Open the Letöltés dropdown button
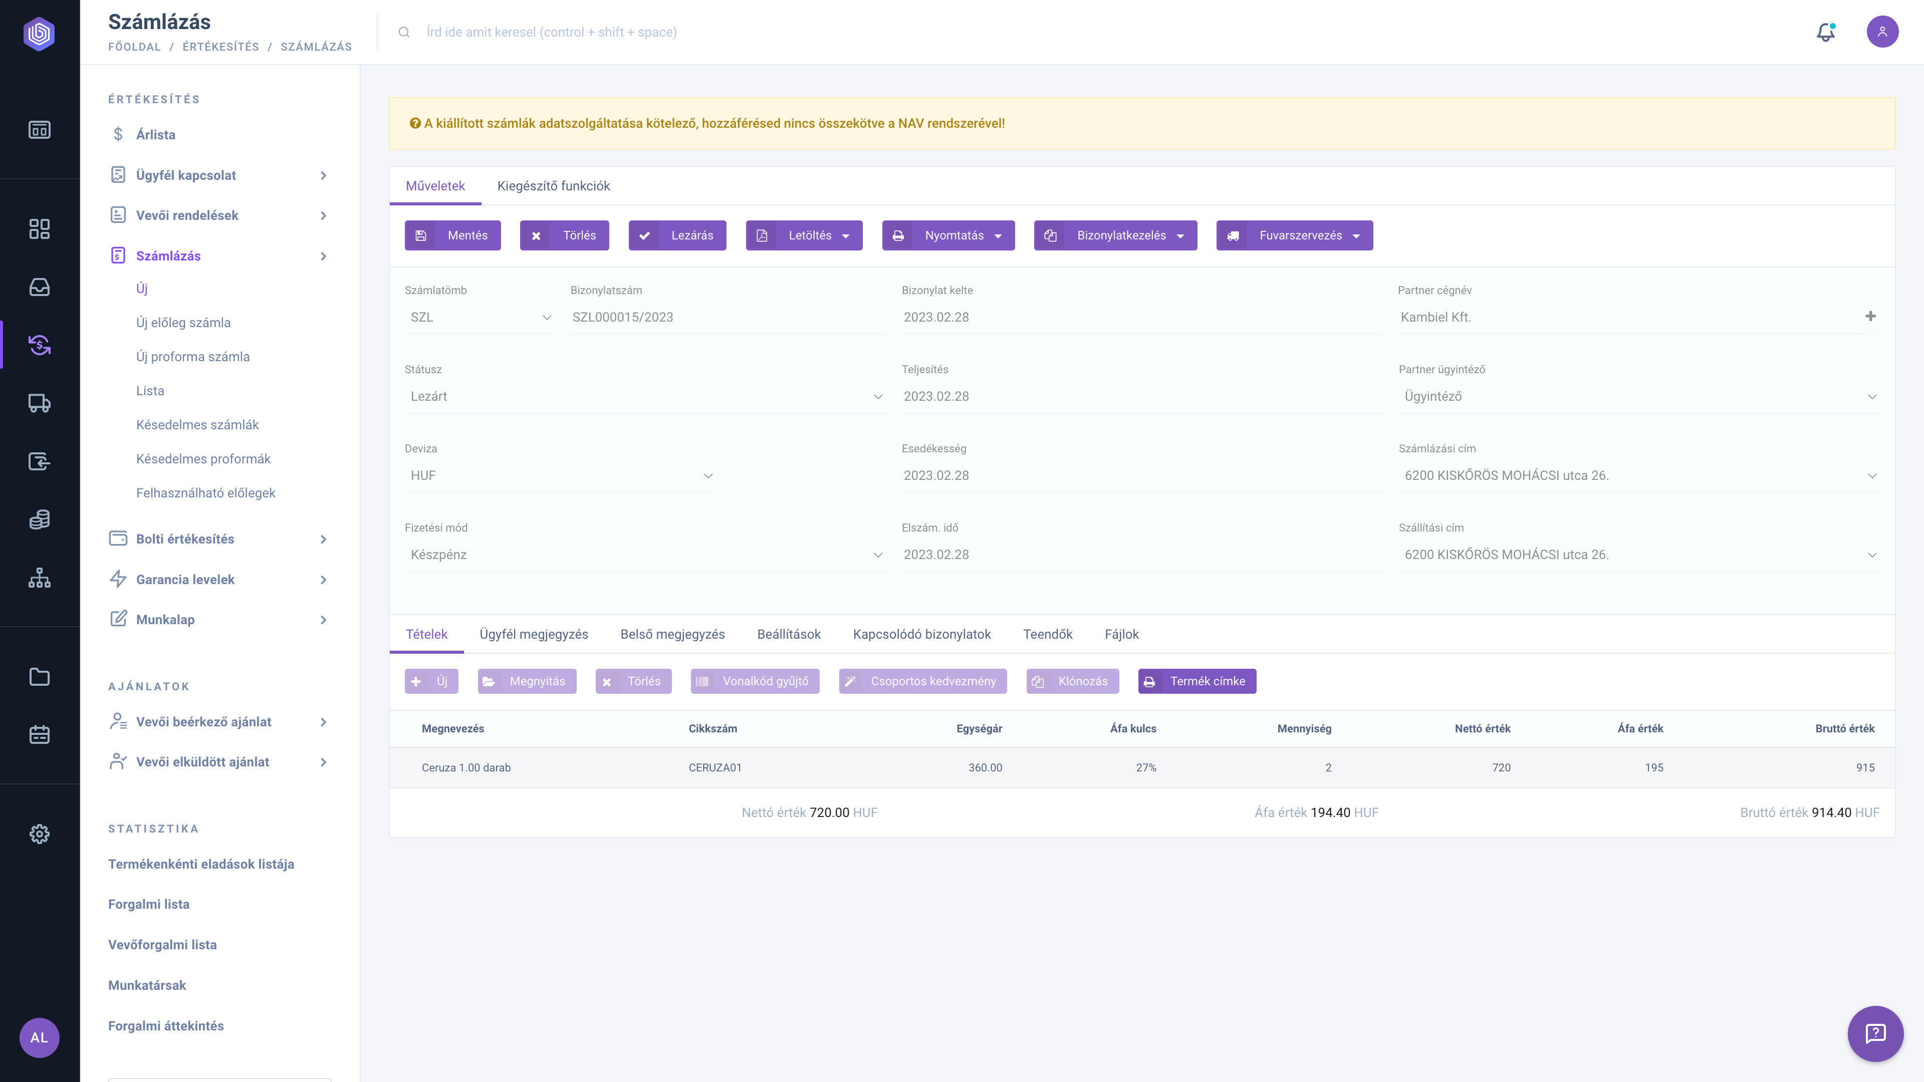The width and height of the screenshot is (1924, 1082). click(804, 235)
